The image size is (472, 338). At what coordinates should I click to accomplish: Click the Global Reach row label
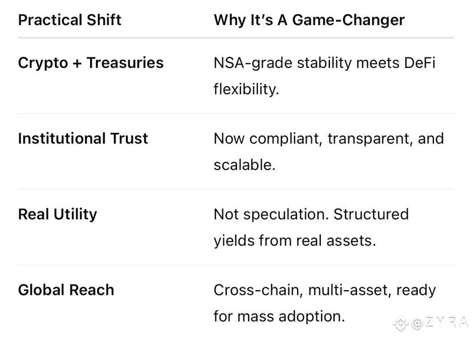[x=66, y=290]
